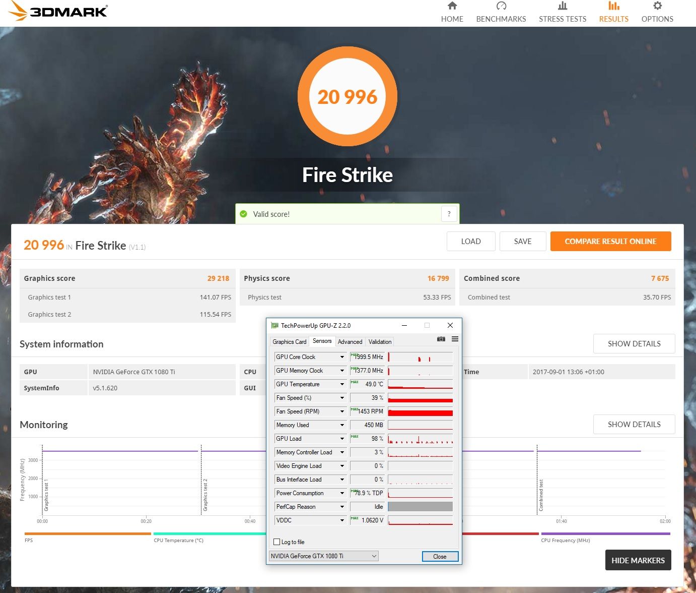Click the orange FPS legend bar

(88, 533)
